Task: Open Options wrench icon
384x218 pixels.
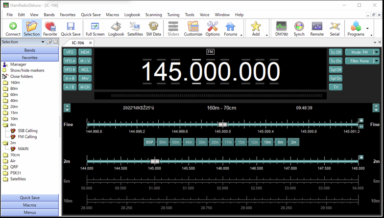Action: pyautogui.click(x=213, y=28)
